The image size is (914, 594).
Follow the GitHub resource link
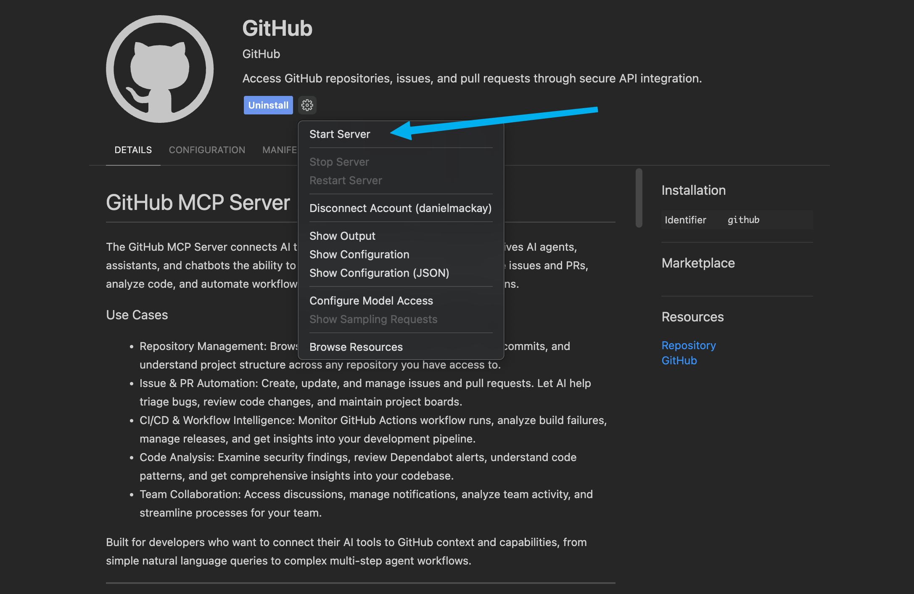pyautogui.click(x=679, y=360)
